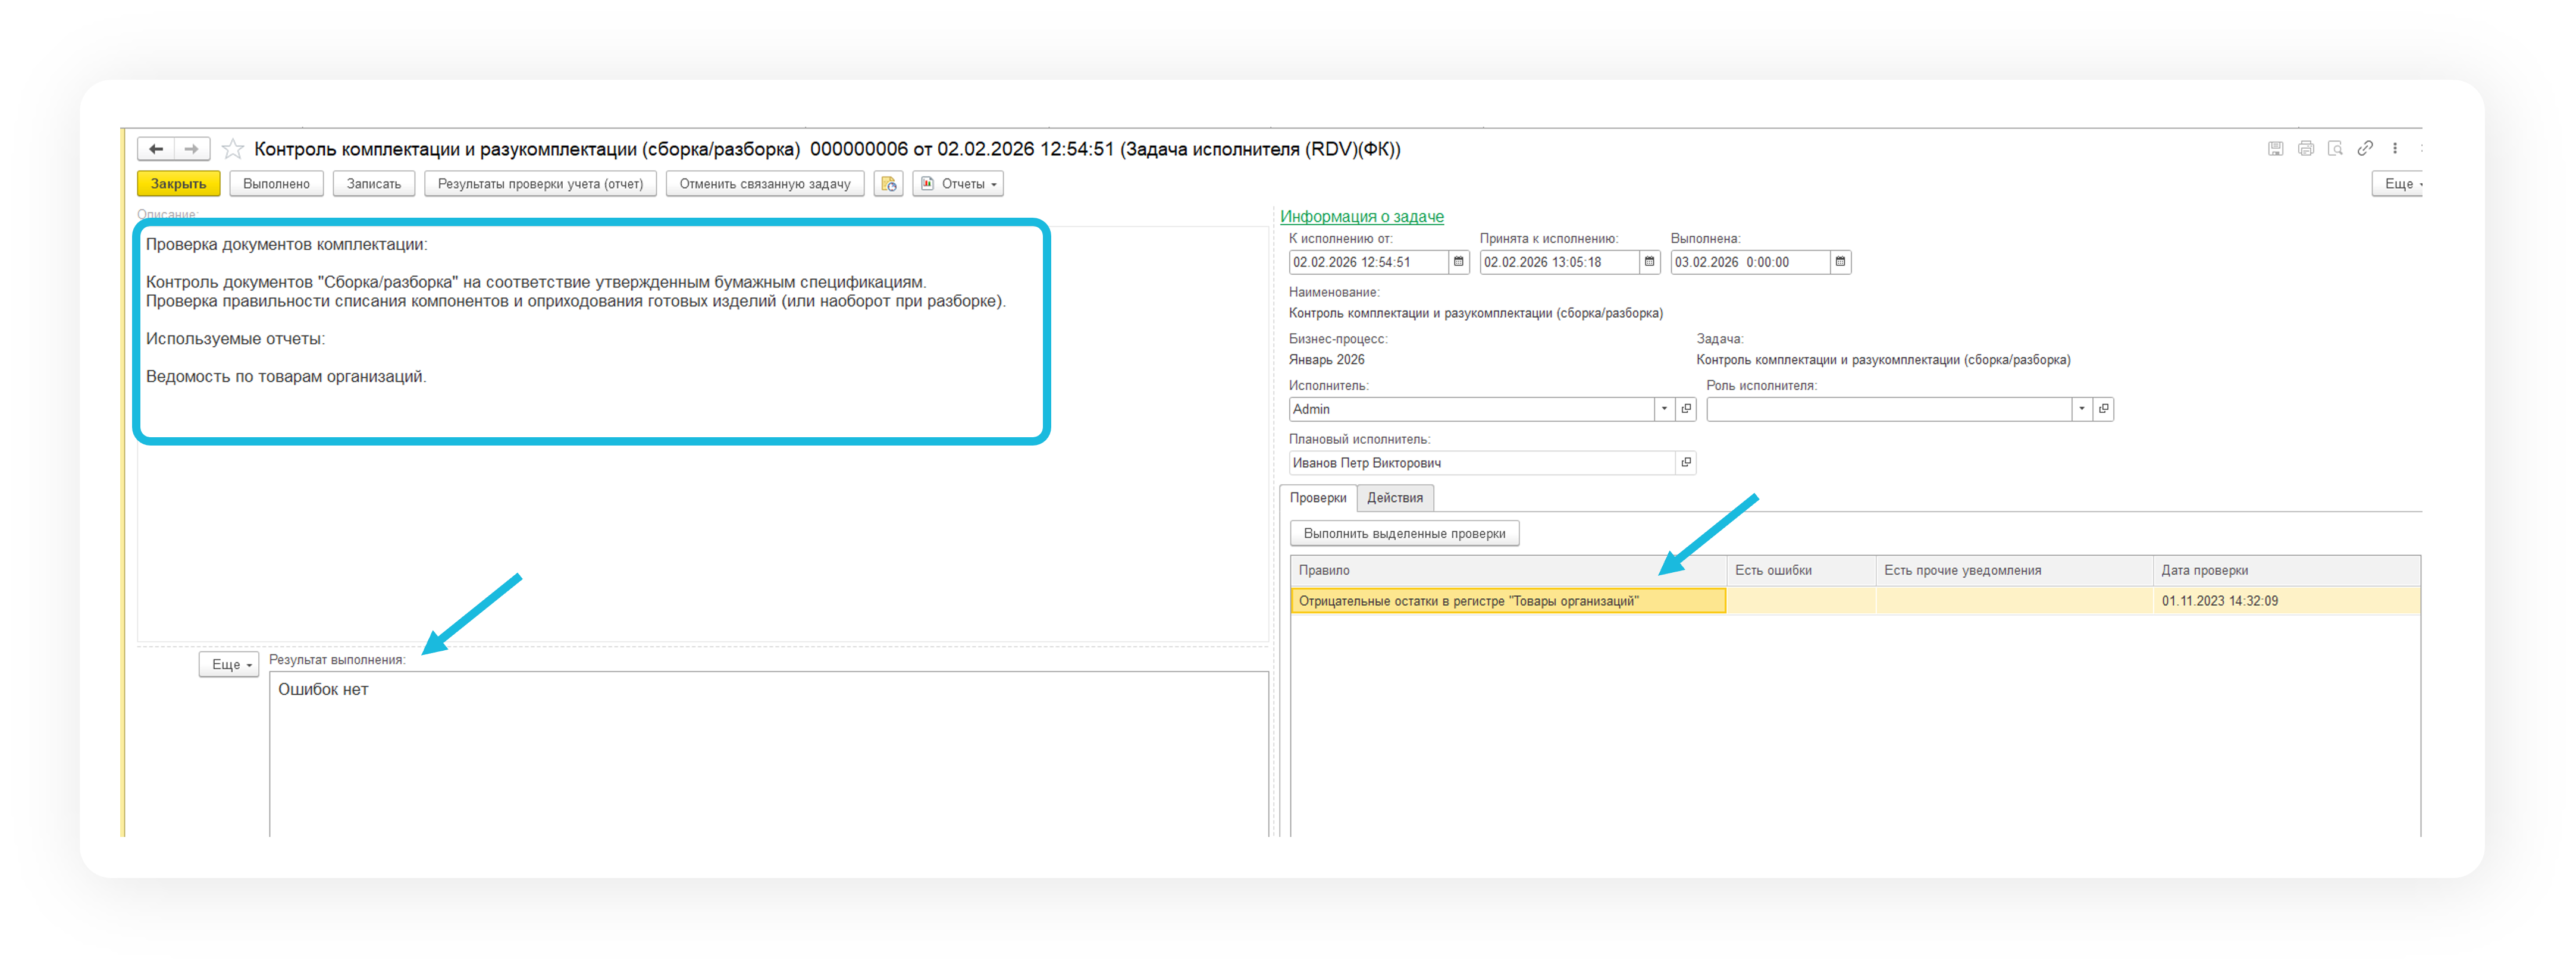The image size is (2576, 969).
Task: Expand the Роль исполнителя dropdown arrow
Action: (x=2082, y=409)
